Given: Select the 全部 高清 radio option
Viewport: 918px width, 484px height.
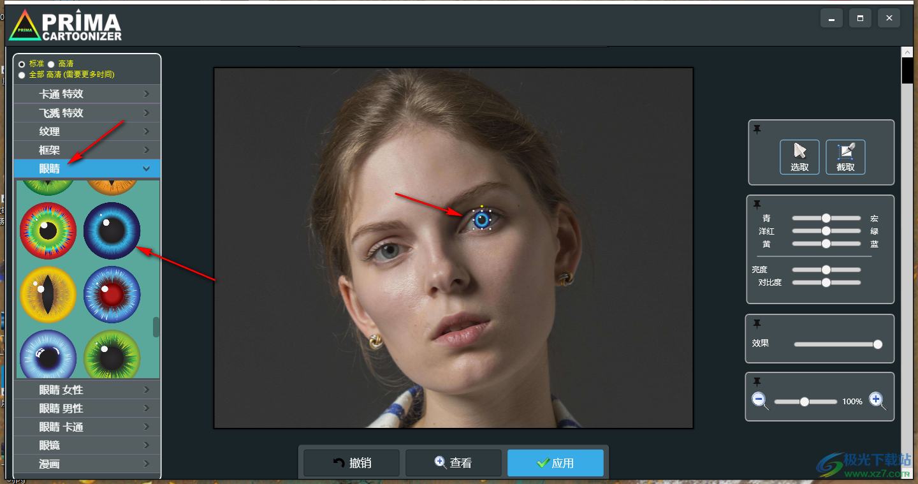Looking at the screenshot, I should point(22,75).
